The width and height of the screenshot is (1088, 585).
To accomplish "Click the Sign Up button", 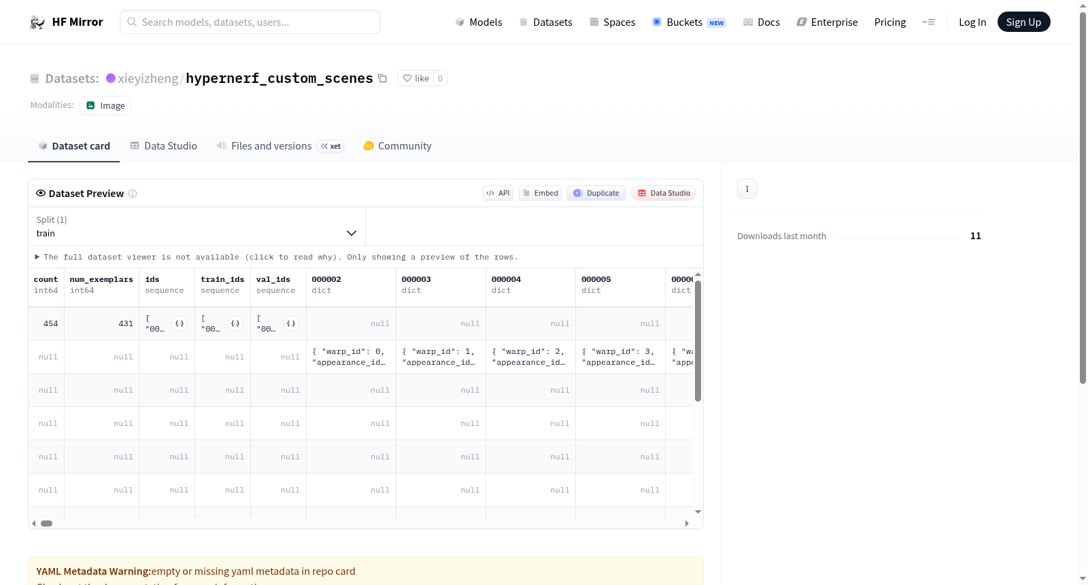I will [x=1024, y=22].
